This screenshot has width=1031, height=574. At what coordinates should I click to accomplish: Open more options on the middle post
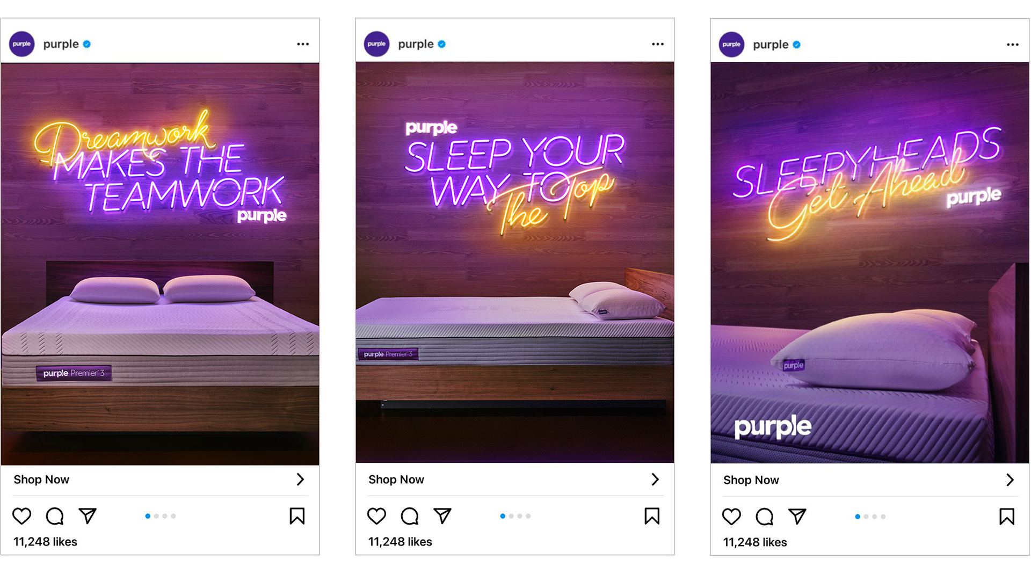point(658,44)
